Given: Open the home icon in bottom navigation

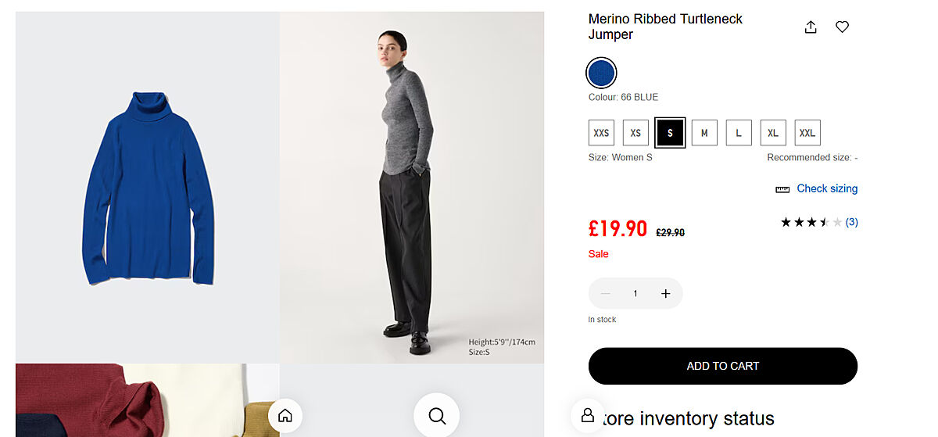Looking at the screenshot, I should (x=285, y=415).
